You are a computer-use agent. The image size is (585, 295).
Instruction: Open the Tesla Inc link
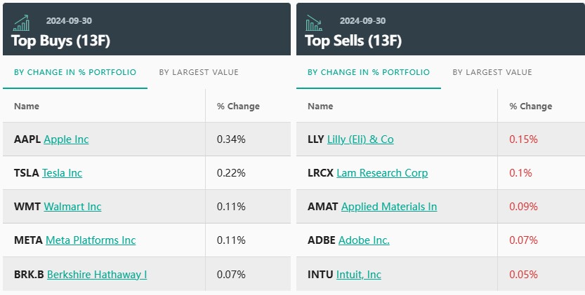[62, 173]
